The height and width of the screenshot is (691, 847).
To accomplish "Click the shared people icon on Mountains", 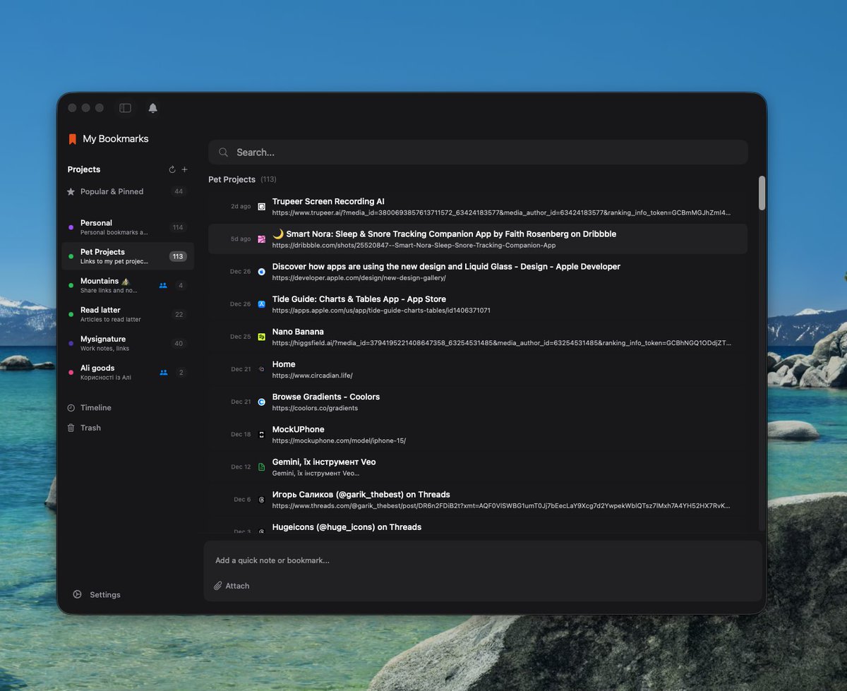I will pos(163,286).
